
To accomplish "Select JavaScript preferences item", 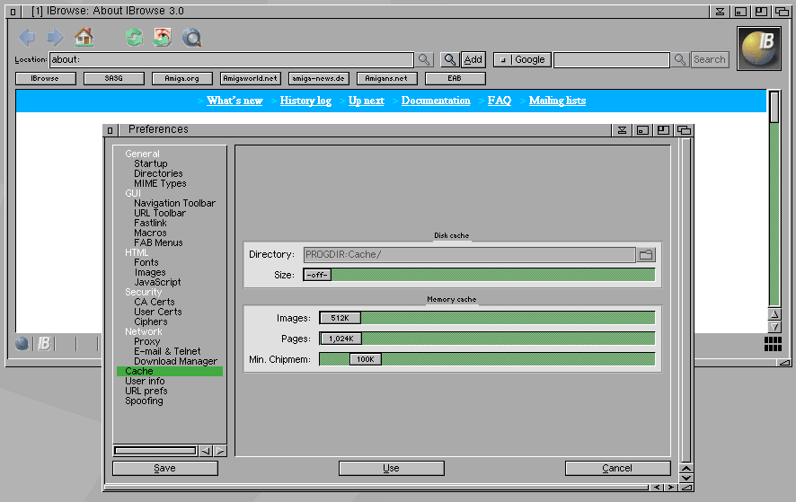I will pyautogui.click(x=157, y=282).
